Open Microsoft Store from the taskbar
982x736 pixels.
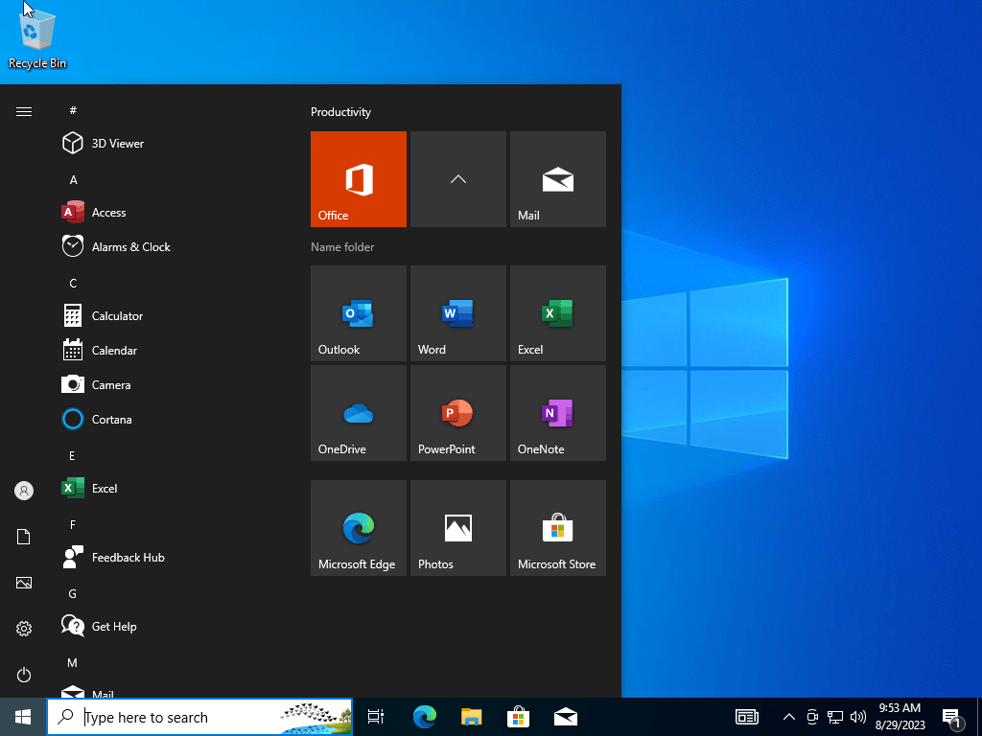[518, 717]
